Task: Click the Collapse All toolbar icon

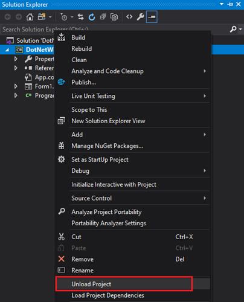Action: pos(103,17)
